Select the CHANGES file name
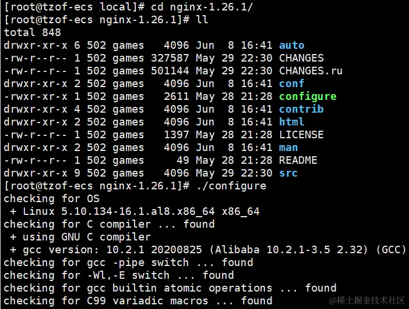Screen dimensions: 409x309 [301, 58]
